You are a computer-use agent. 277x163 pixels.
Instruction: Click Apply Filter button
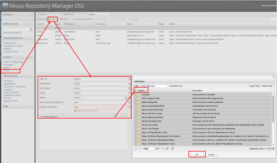[254, 86]
